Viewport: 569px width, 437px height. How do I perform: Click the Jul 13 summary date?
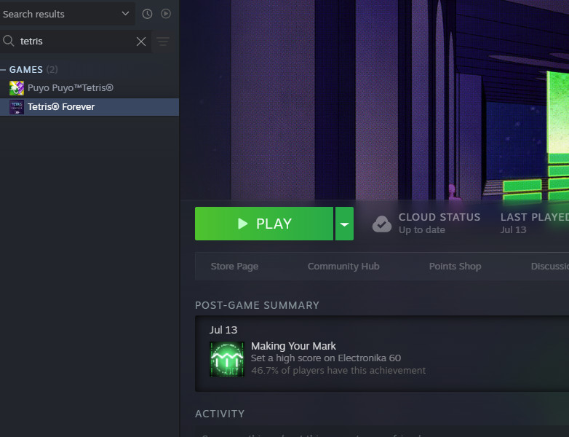[223, 330]
